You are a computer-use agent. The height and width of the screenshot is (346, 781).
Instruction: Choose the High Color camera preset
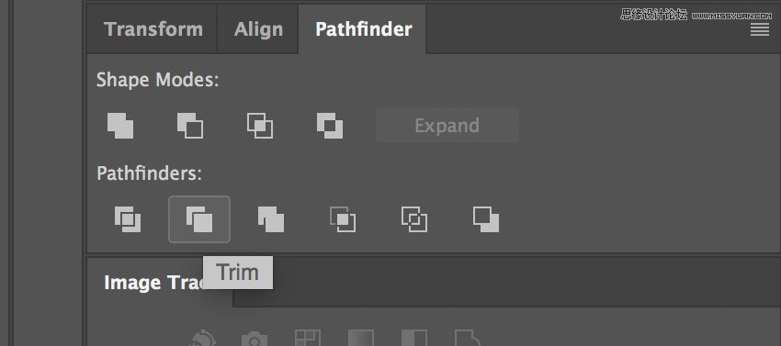pos(255,339)
